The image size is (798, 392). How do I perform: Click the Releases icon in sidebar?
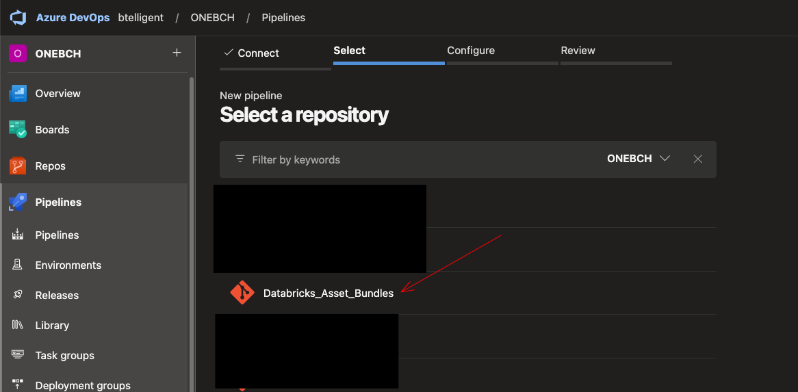click(x=18, y=296)
